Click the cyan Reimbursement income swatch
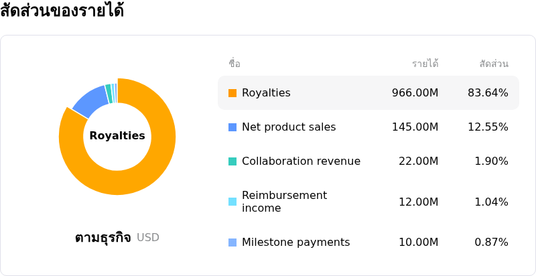This screenshot has width=536, height=276. [x=232, y=202]
